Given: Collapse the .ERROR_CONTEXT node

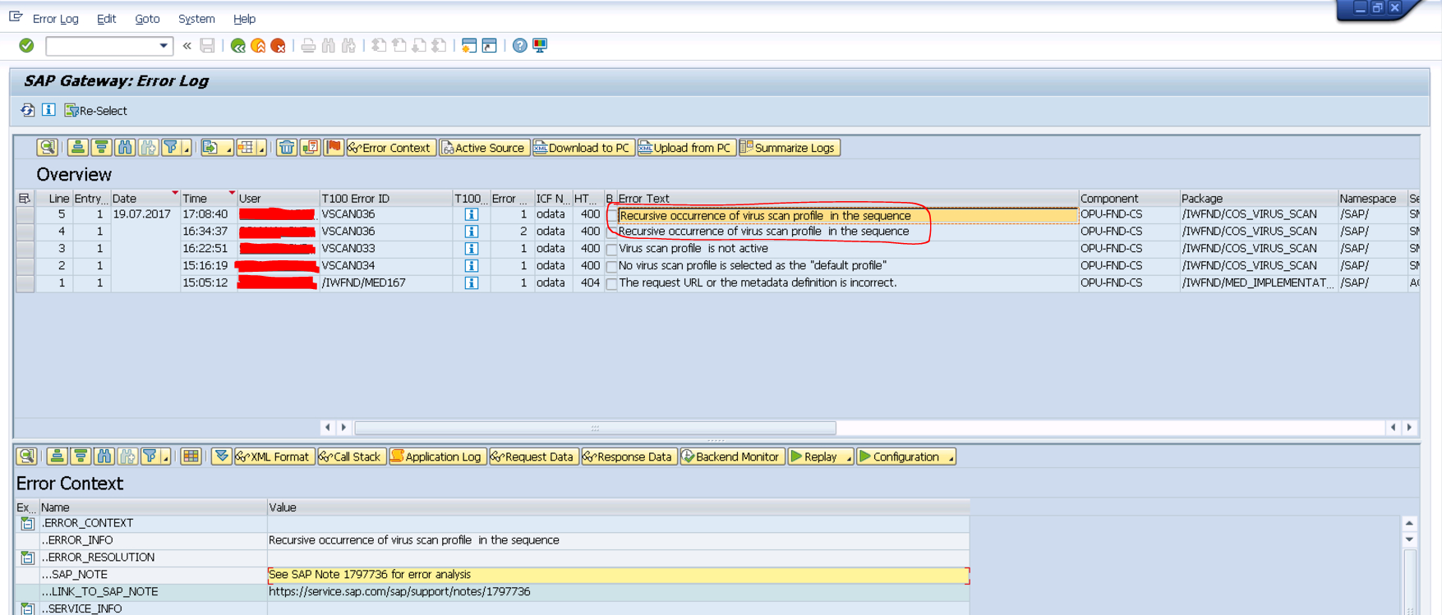Looking at the screenshot, I should (x=27, y=523).
